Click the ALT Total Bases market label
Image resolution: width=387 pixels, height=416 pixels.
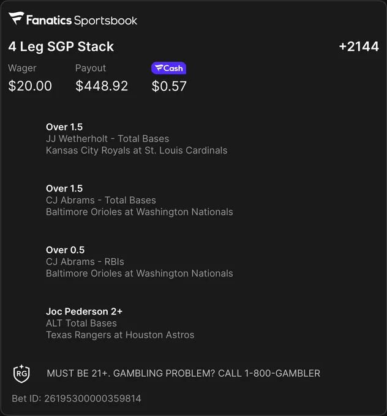(x=81, y=323)
